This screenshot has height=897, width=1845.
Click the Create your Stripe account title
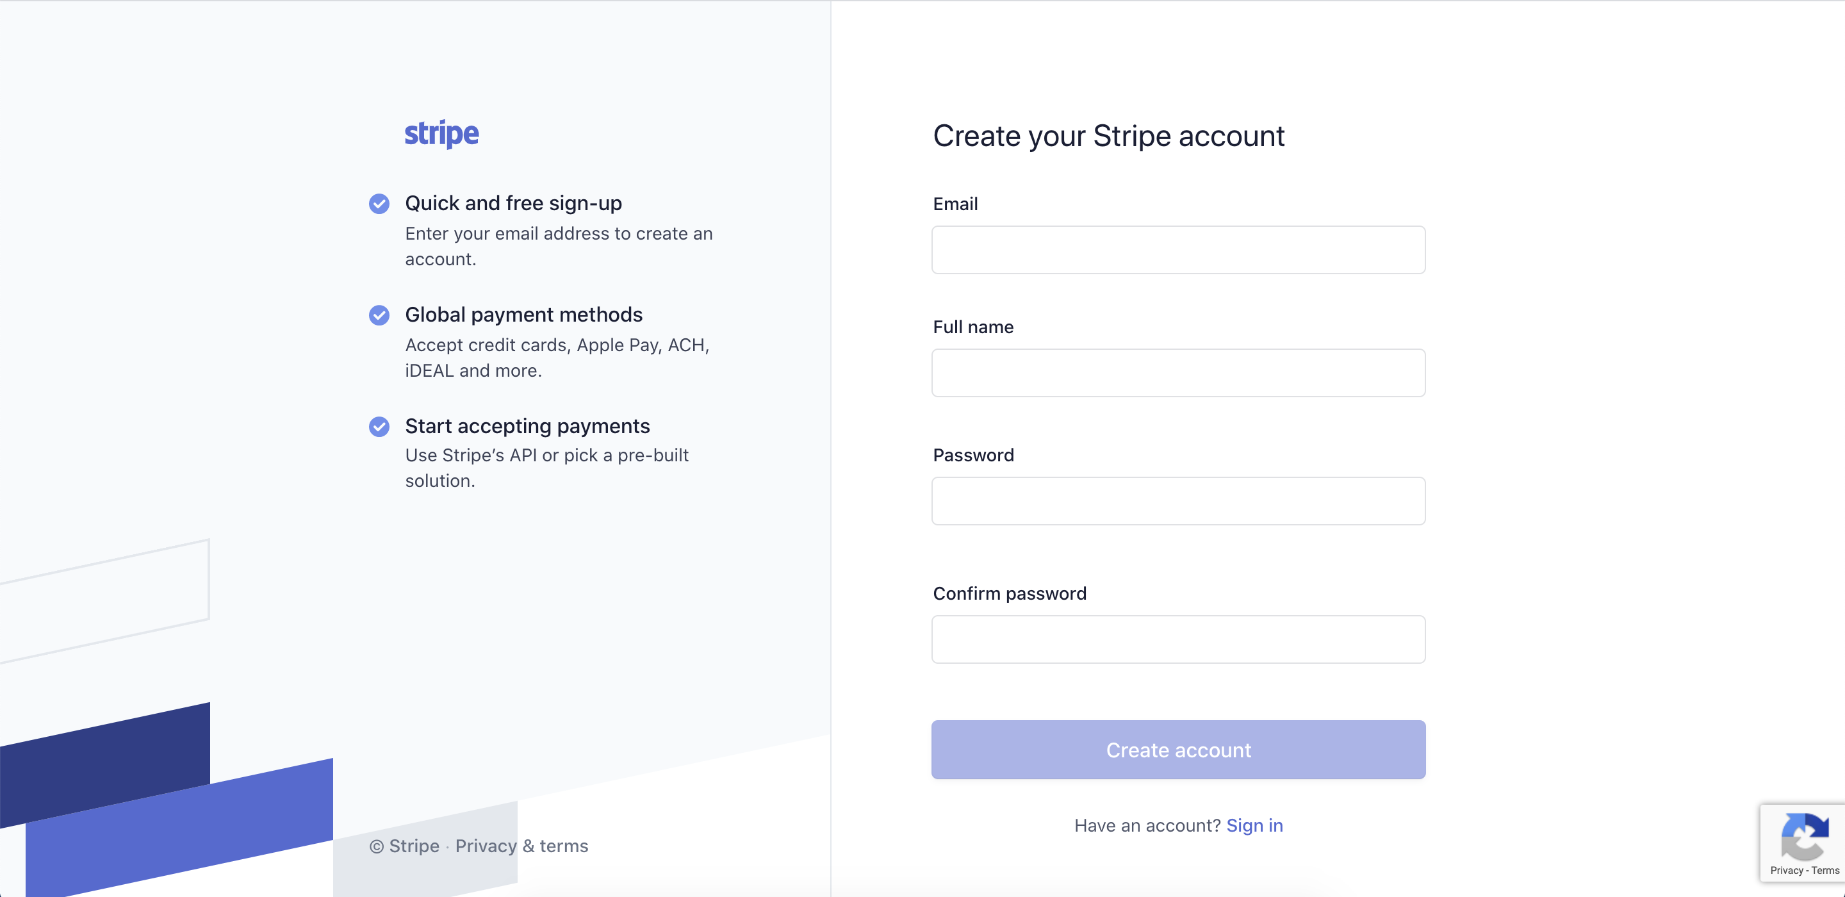[1109, 136]
